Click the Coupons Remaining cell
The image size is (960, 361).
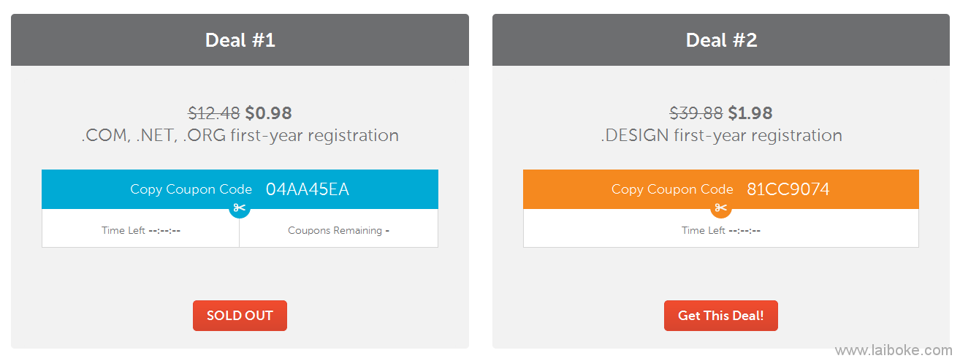click(x=339, y=229)
